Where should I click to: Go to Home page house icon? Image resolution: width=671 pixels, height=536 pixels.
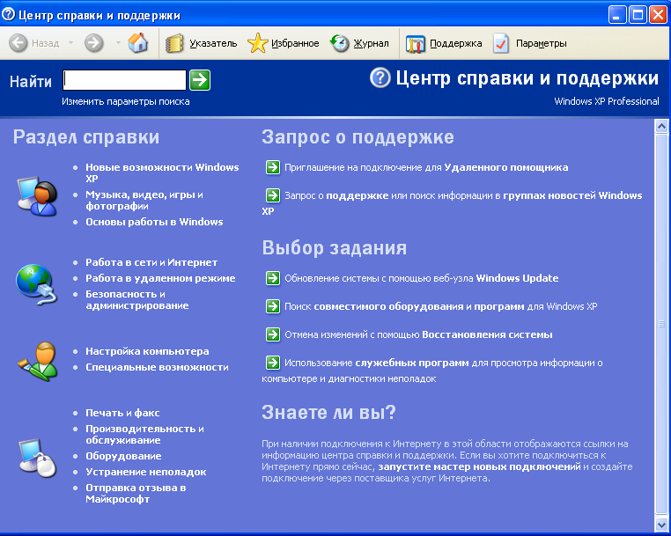pyautogui.click(x=137, y=43)
